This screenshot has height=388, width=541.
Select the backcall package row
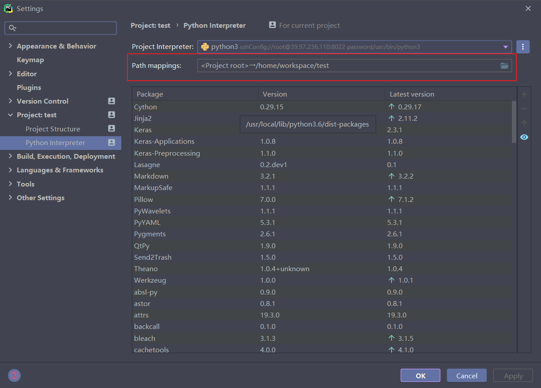coord(322,326)
